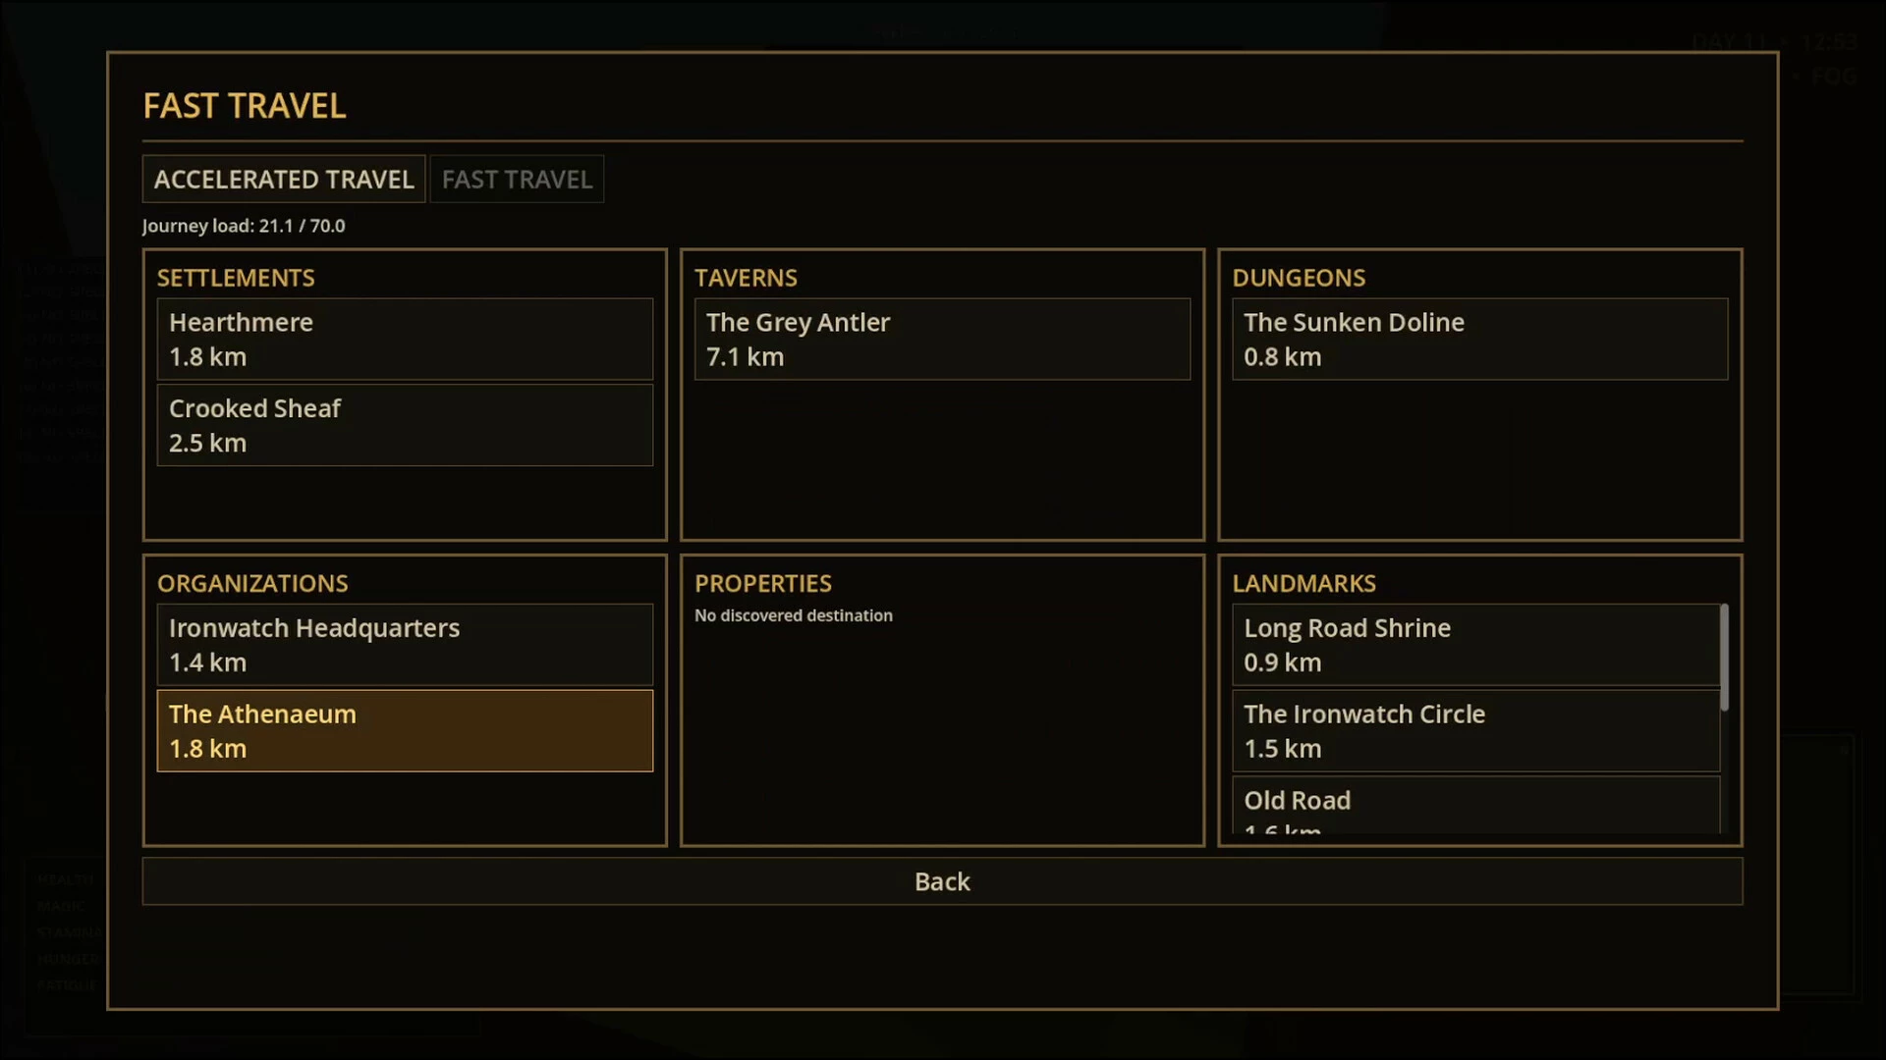Choose Long Road Shrine landmark
Viewport: 1886px width, 1060px height.
point(1475,645)
